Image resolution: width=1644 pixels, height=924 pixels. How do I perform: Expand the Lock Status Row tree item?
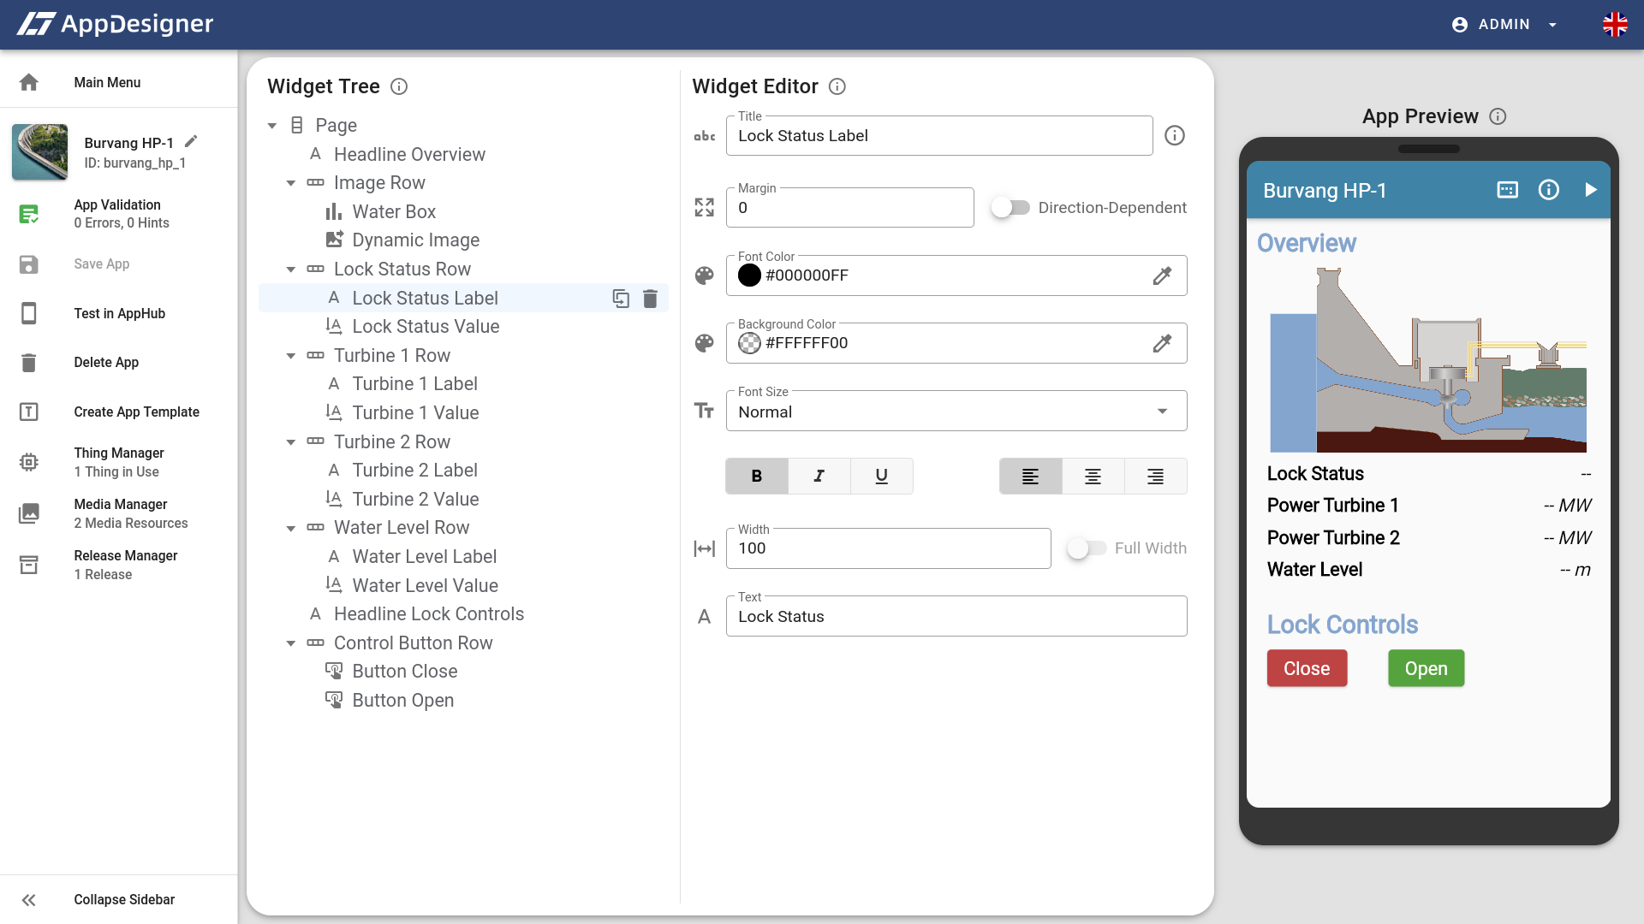coord(290,269)
